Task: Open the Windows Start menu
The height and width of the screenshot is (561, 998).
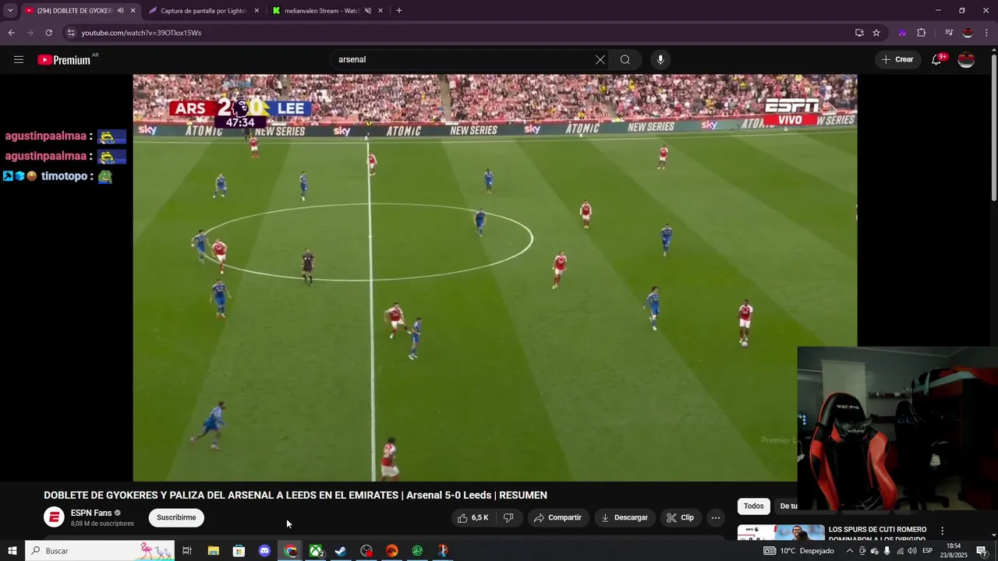Action: tap(12, 551)
